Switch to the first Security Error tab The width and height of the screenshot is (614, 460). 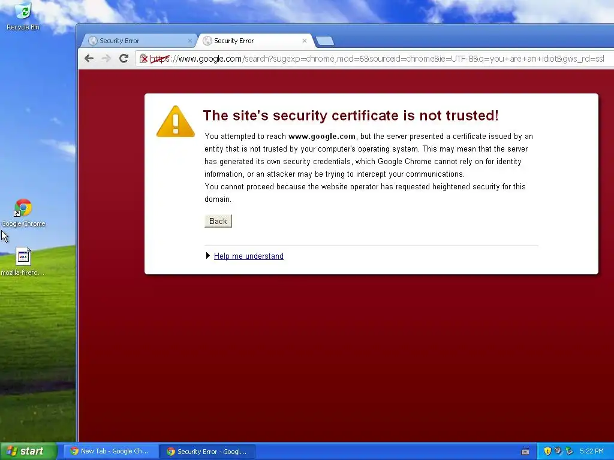pos(137,41)
